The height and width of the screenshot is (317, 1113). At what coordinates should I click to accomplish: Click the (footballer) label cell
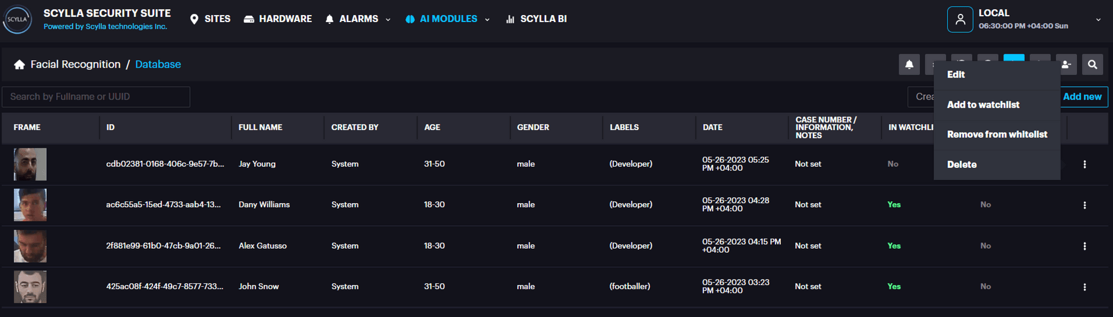(x=630, y=286)
